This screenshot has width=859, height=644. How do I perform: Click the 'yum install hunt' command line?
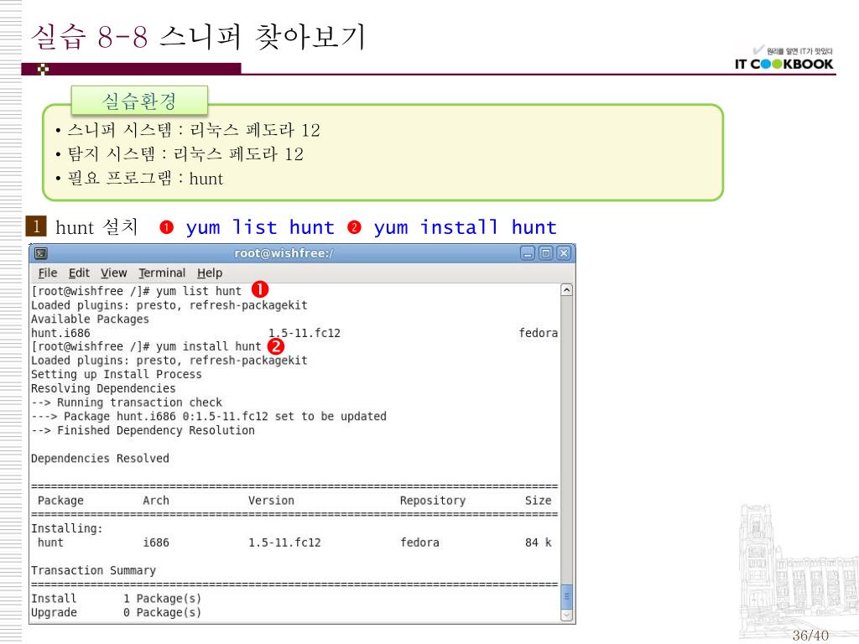[x=146, y=346]
